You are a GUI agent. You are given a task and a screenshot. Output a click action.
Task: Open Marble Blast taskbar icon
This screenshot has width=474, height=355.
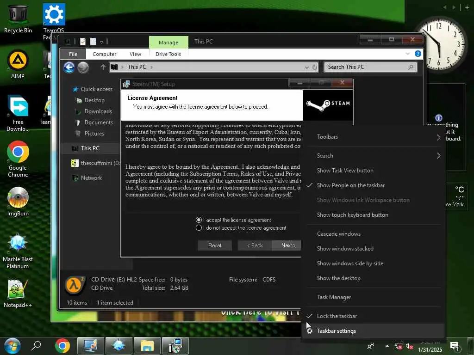click(119, 346)
